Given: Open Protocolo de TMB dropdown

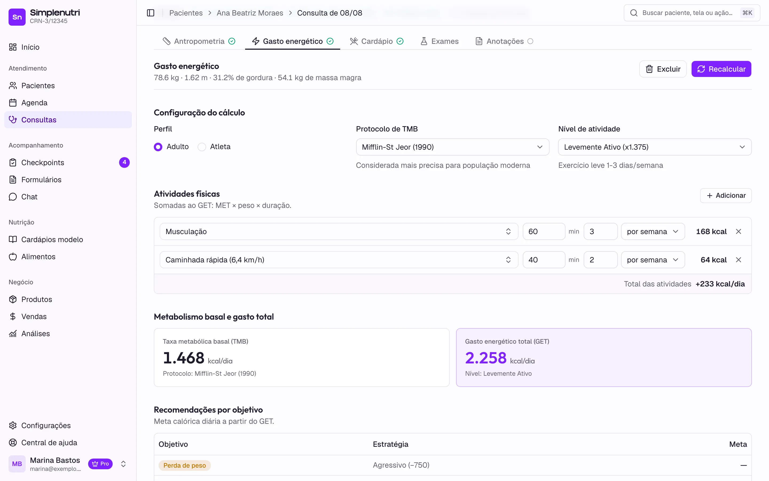Looking at the screenshot, I should [x=453, y=147].
